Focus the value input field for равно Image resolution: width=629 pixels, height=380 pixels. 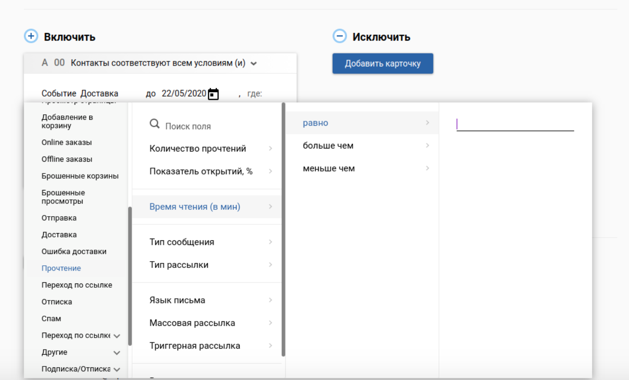click(x=515, y=124)
